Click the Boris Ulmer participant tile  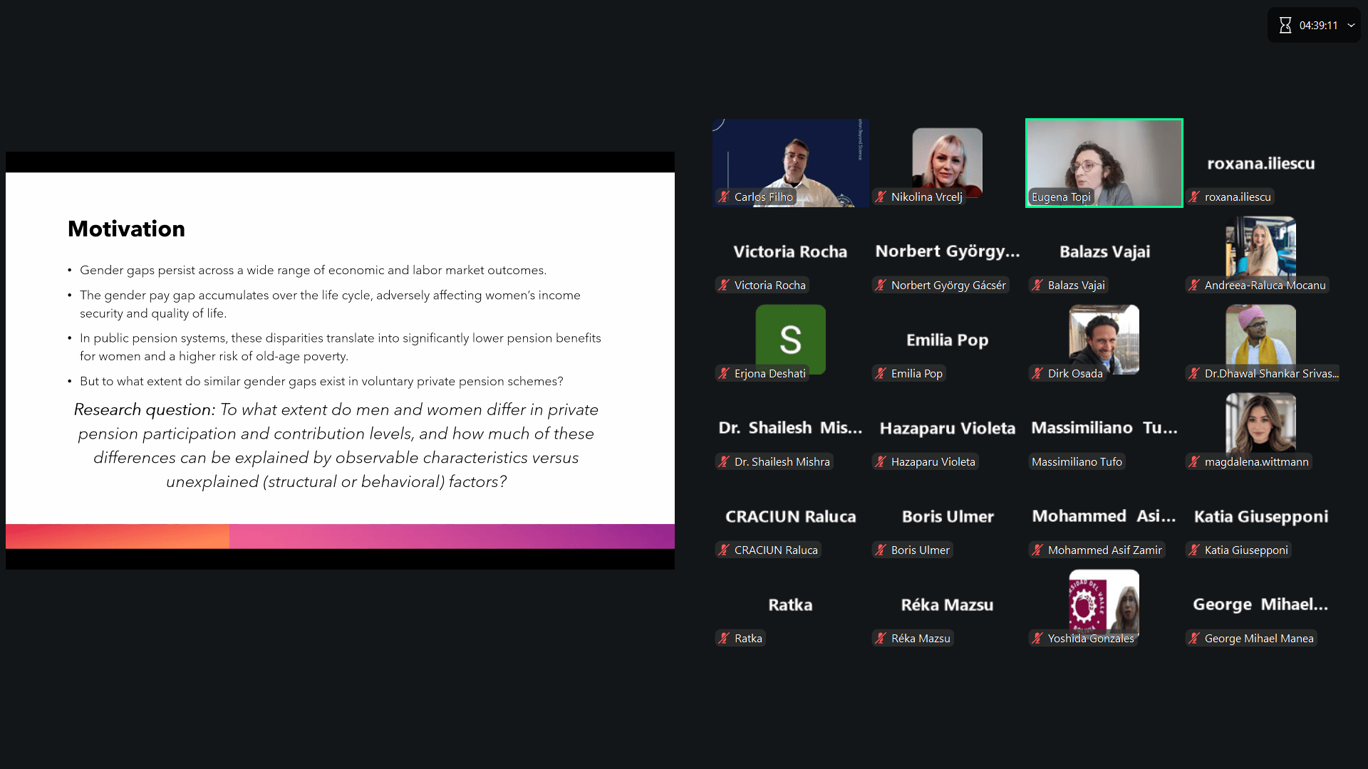(947, 517)
